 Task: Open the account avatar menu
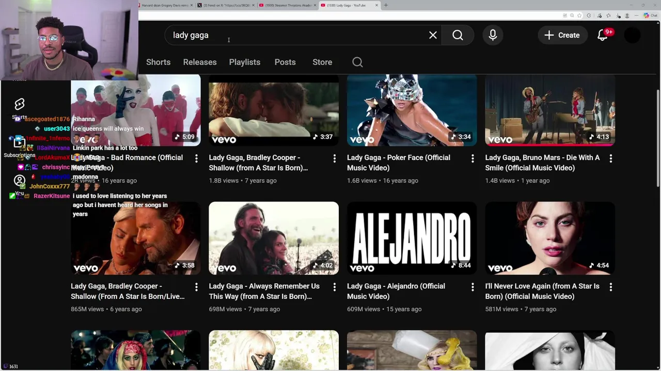click(x=632, y=35)
